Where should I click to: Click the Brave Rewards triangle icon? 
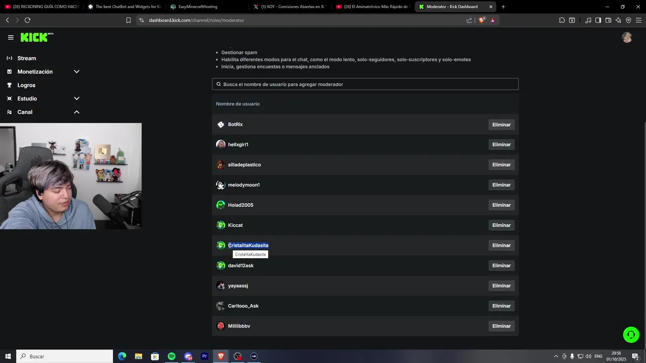click(x=493, y=20)
